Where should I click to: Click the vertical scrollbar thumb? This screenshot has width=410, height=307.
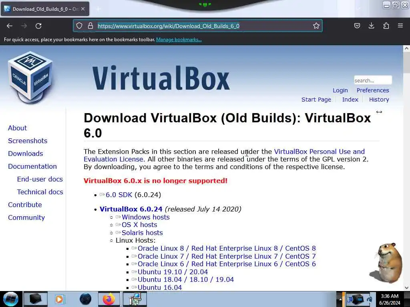(406, 63)
